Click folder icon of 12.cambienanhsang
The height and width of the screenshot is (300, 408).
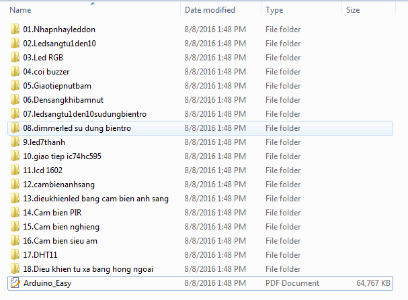click(15, 185)
